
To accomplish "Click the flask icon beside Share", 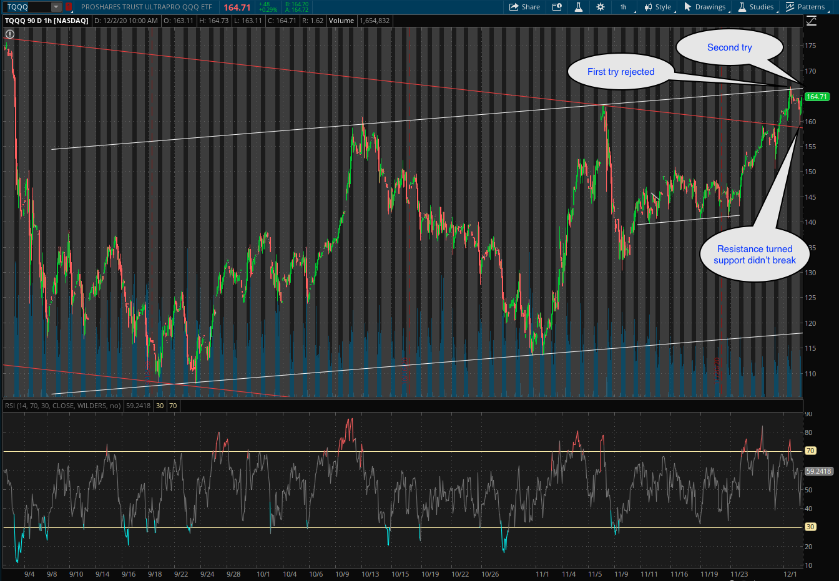I will [x=579, y=7].
